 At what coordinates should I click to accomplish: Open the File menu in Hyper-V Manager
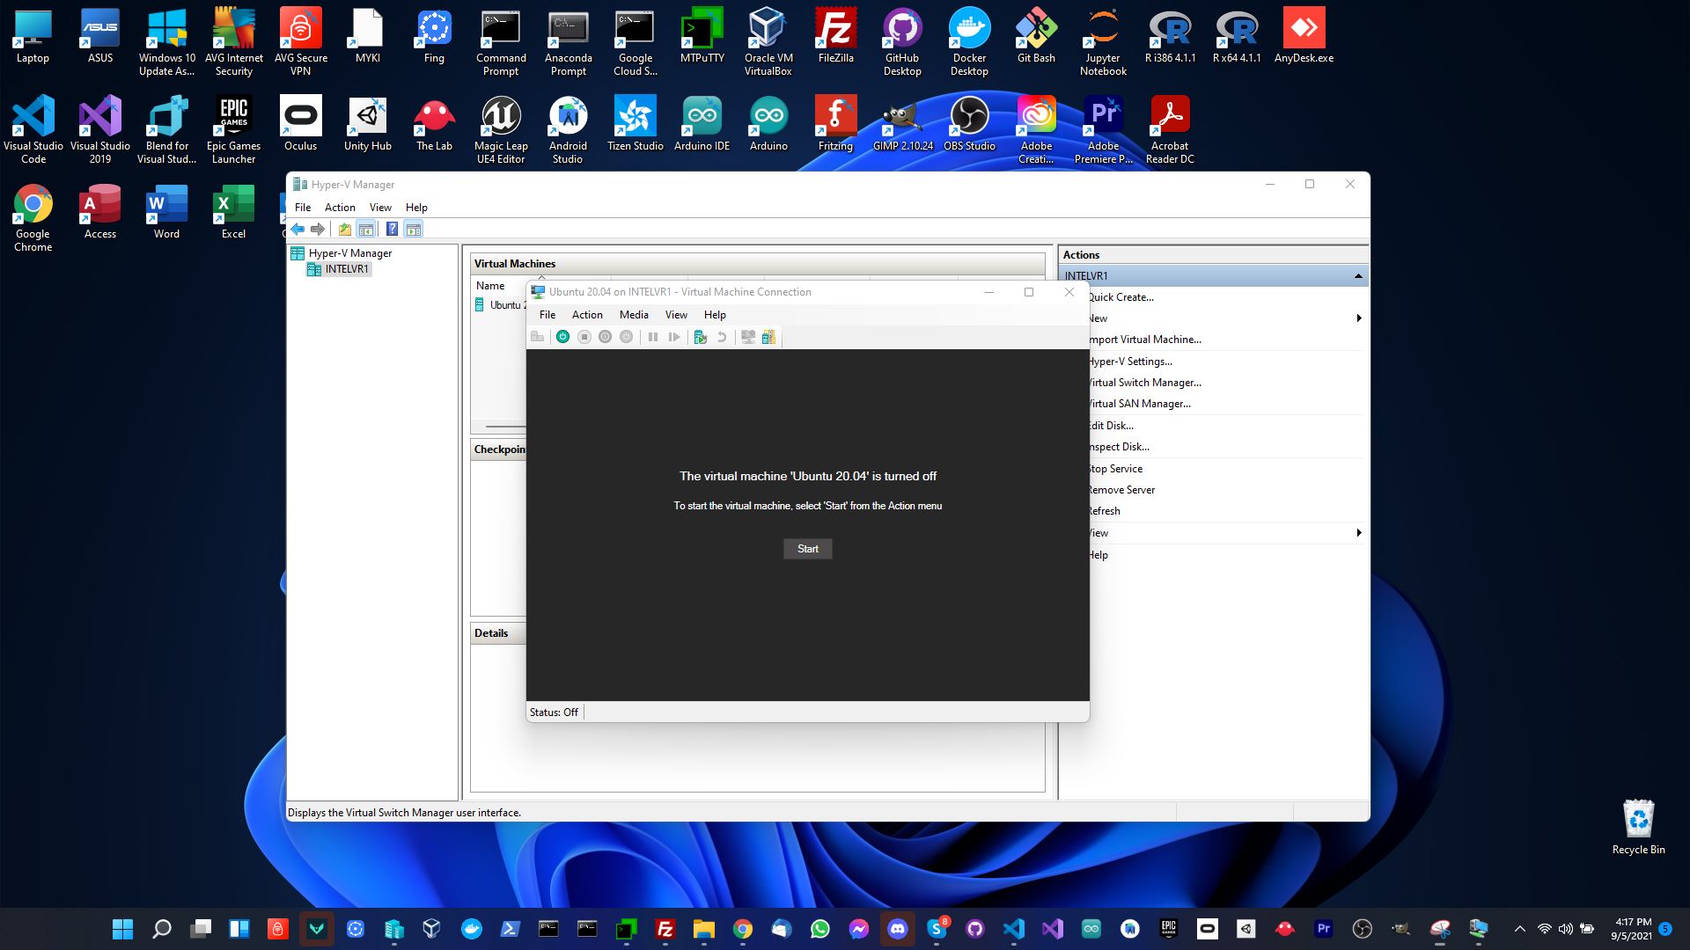[303, 208]
